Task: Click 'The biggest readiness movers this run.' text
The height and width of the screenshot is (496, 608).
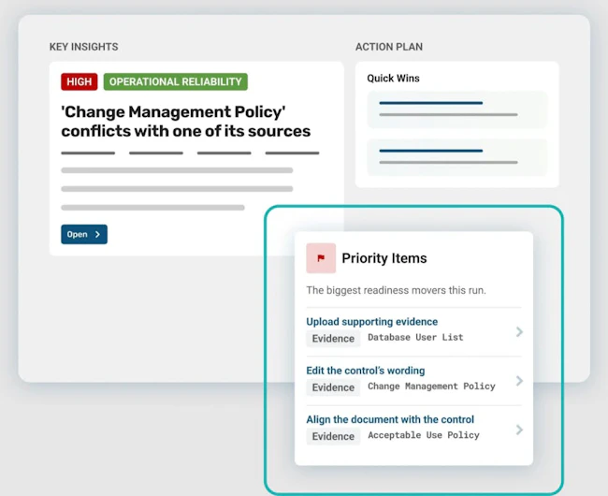Action: [x=396, y=290]
